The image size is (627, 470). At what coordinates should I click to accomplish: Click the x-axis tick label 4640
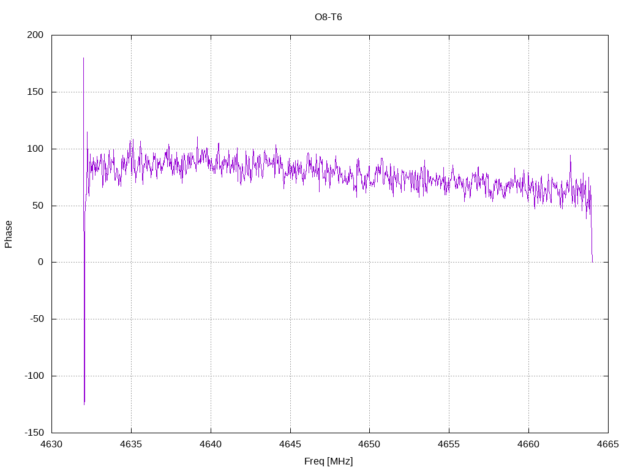coord(211,444)
